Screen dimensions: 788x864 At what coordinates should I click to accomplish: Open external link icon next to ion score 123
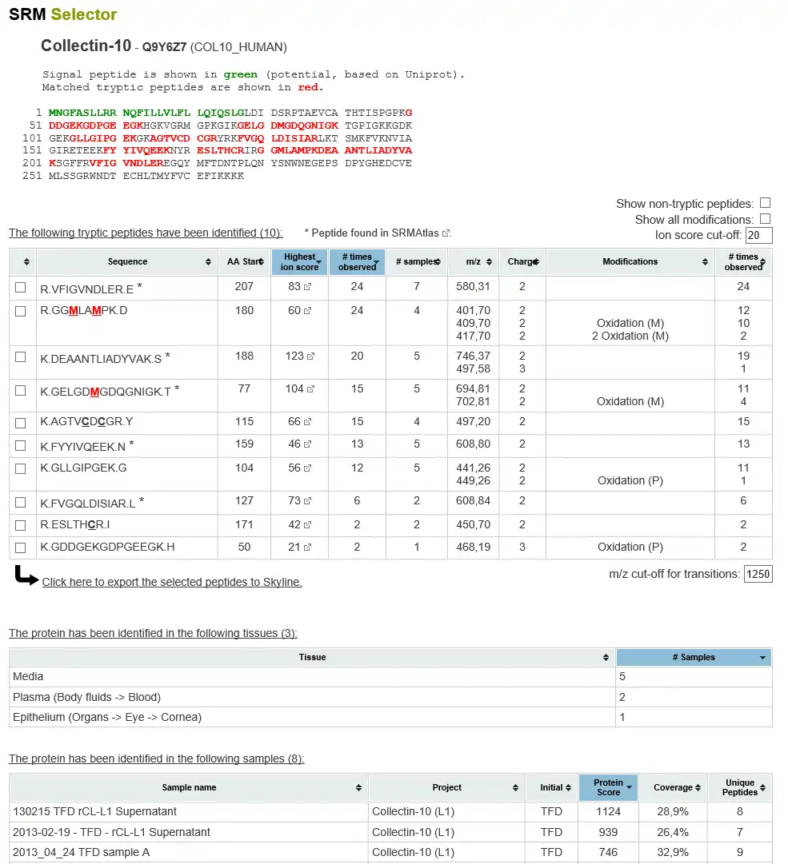(x=311, y=356)
